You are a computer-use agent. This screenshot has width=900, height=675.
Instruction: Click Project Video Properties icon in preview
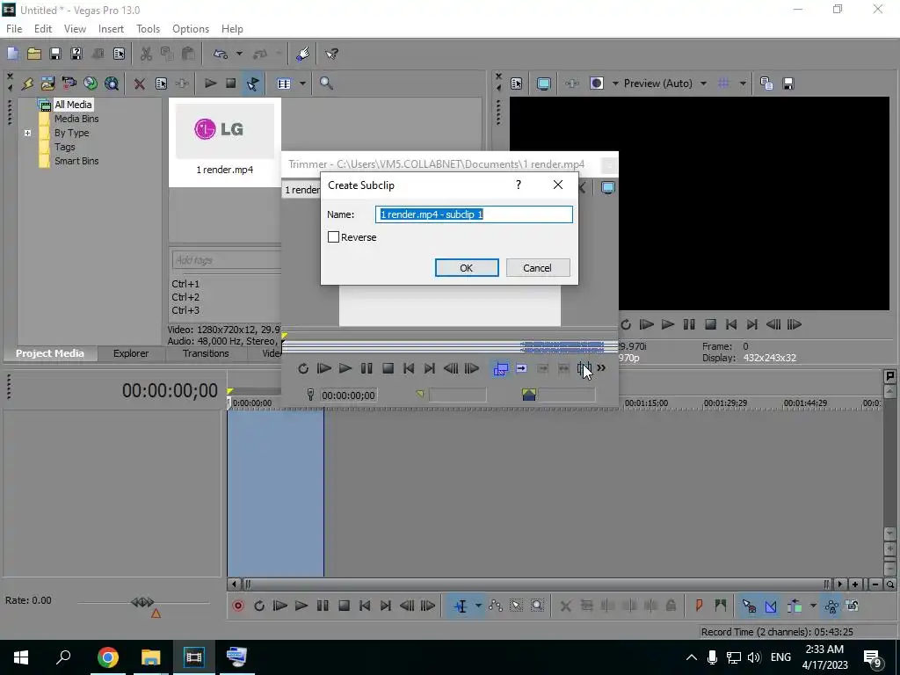click(517, 83)
